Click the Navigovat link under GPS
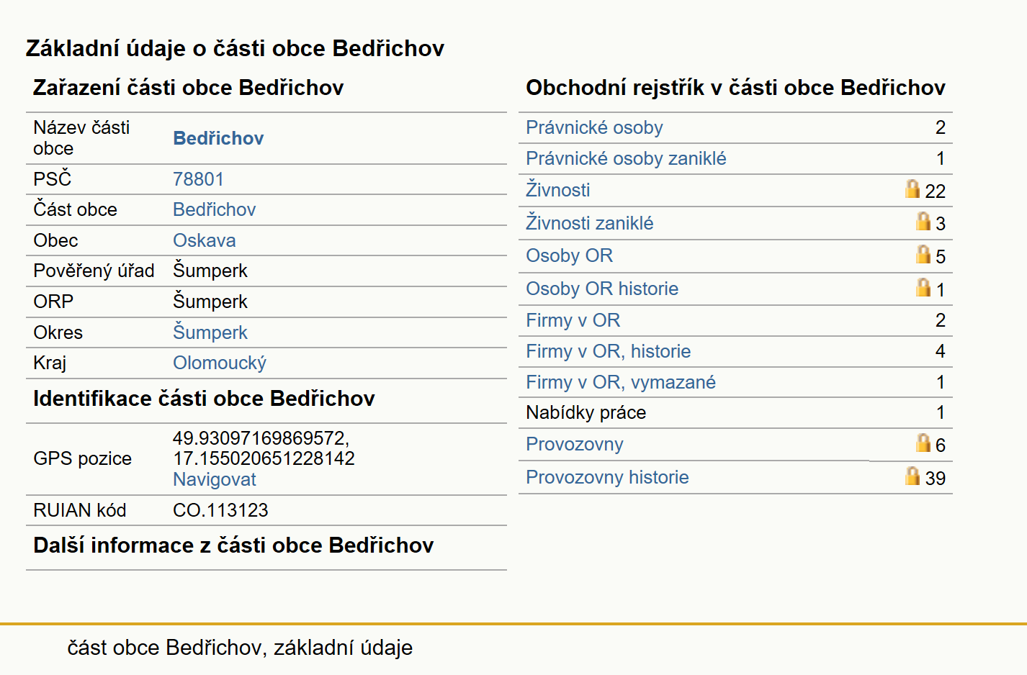 215,479
